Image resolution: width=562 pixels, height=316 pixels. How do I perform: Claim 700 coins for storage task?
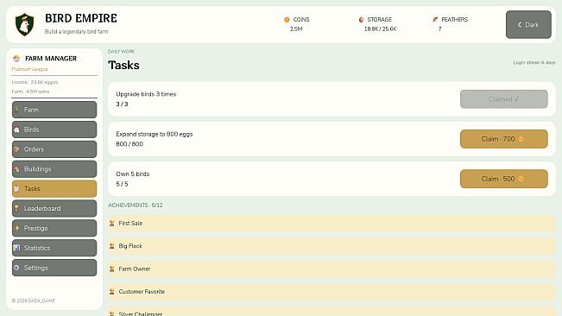point(503,139)
